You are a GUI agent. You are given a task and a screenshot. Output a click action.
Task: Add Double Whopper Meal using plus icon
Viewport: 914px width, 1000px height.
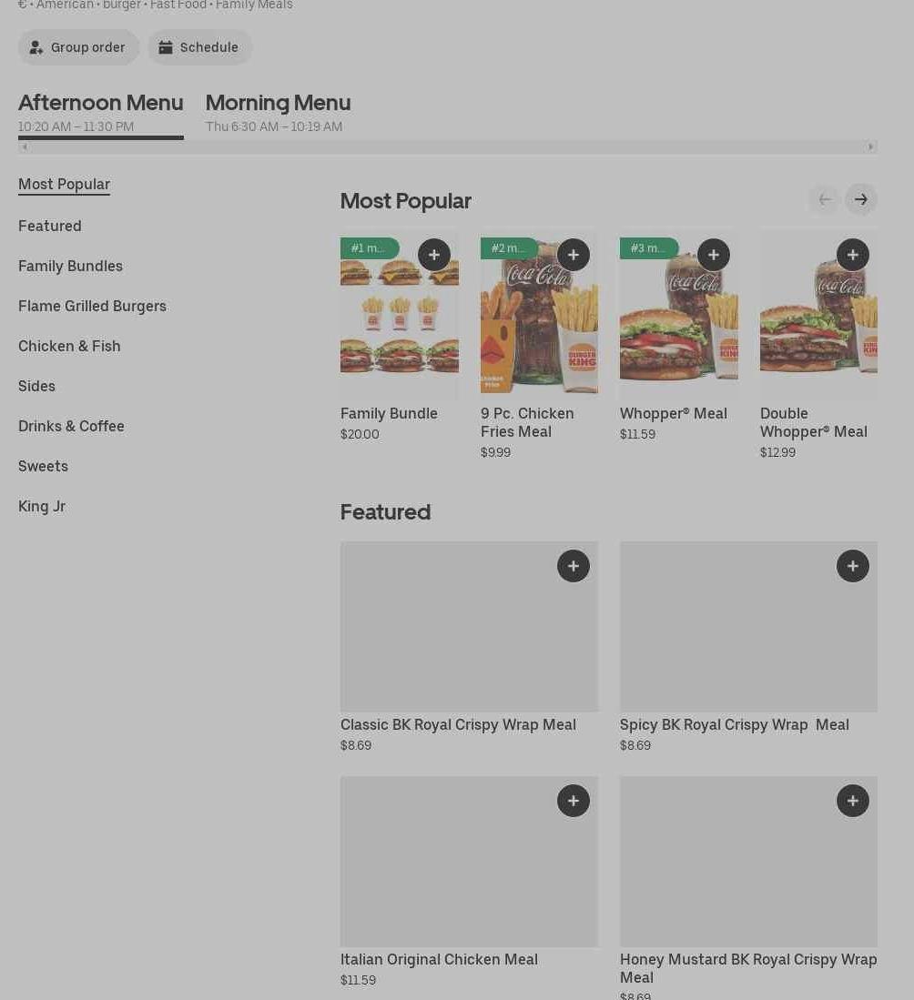pos(852,255)
